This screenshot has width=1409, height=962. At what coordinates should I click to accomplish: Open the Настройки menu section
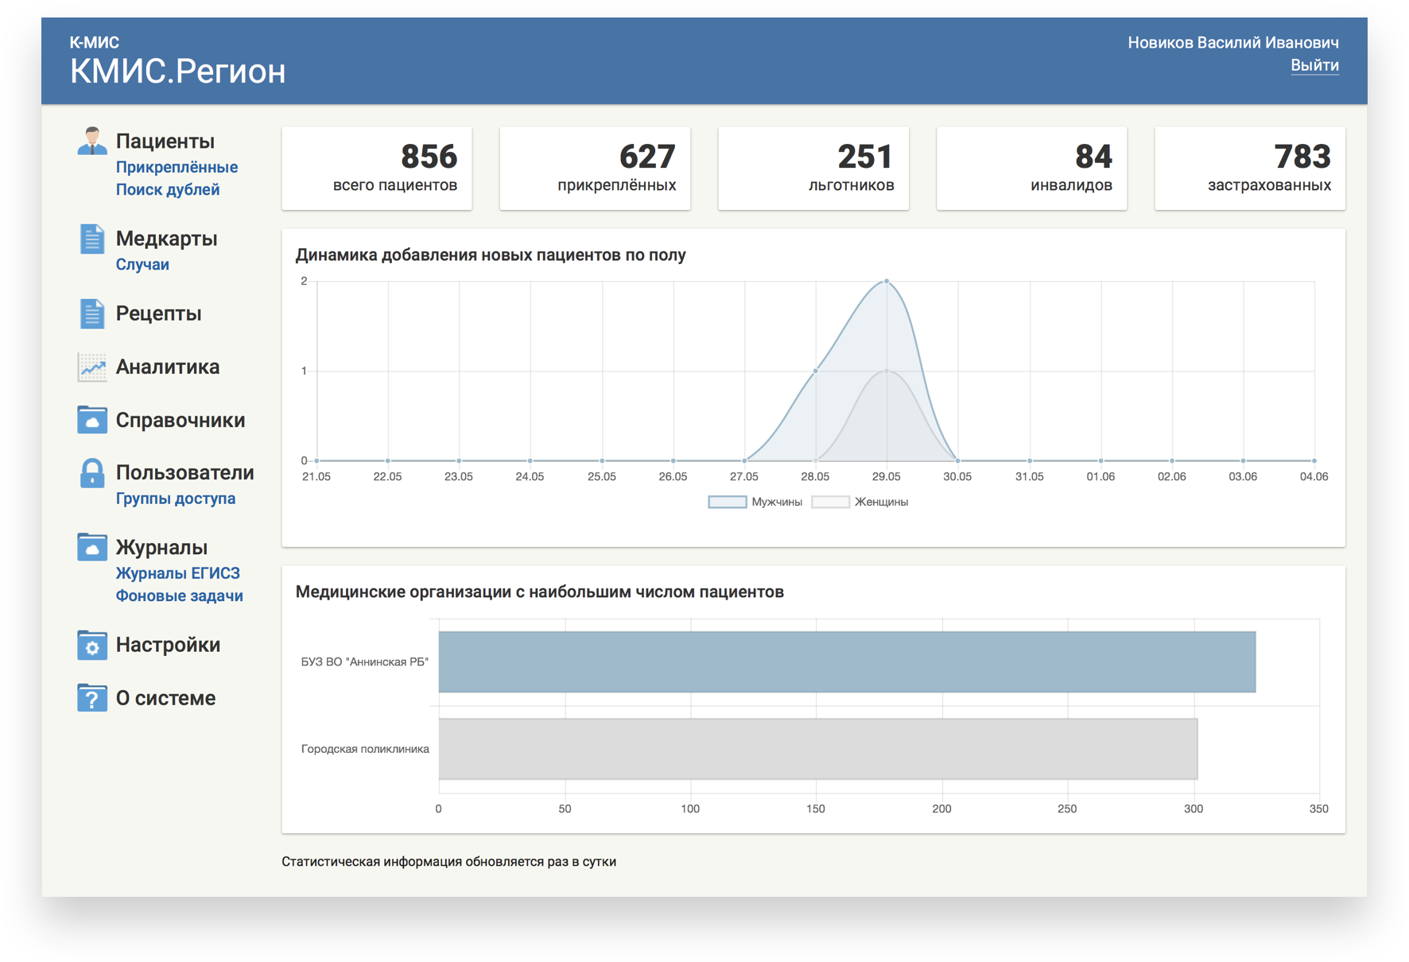pos(168,645)
